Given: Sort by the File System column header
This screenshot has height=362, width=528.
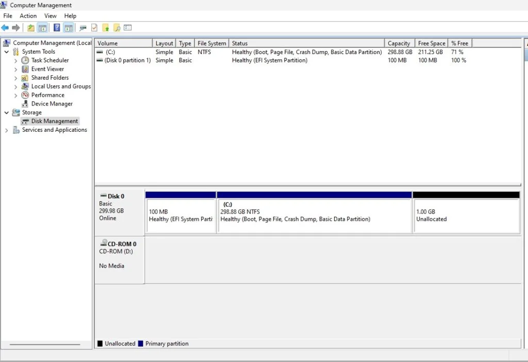Looking at the screenshot, I should 212,43.
